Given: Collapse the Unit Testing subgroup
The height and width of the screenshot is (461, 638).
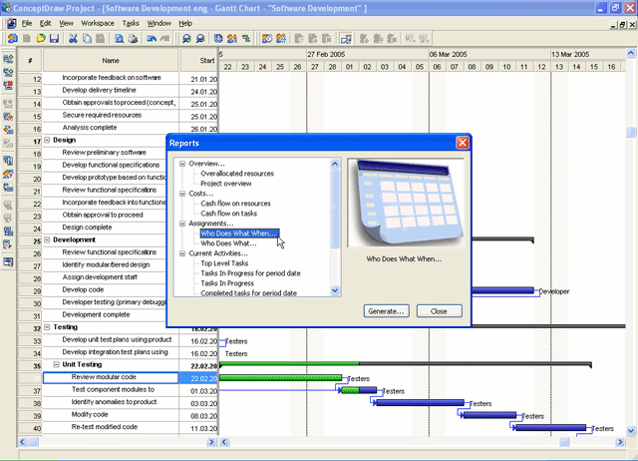Looking at the screenshot, I should [x=56, y=364].
